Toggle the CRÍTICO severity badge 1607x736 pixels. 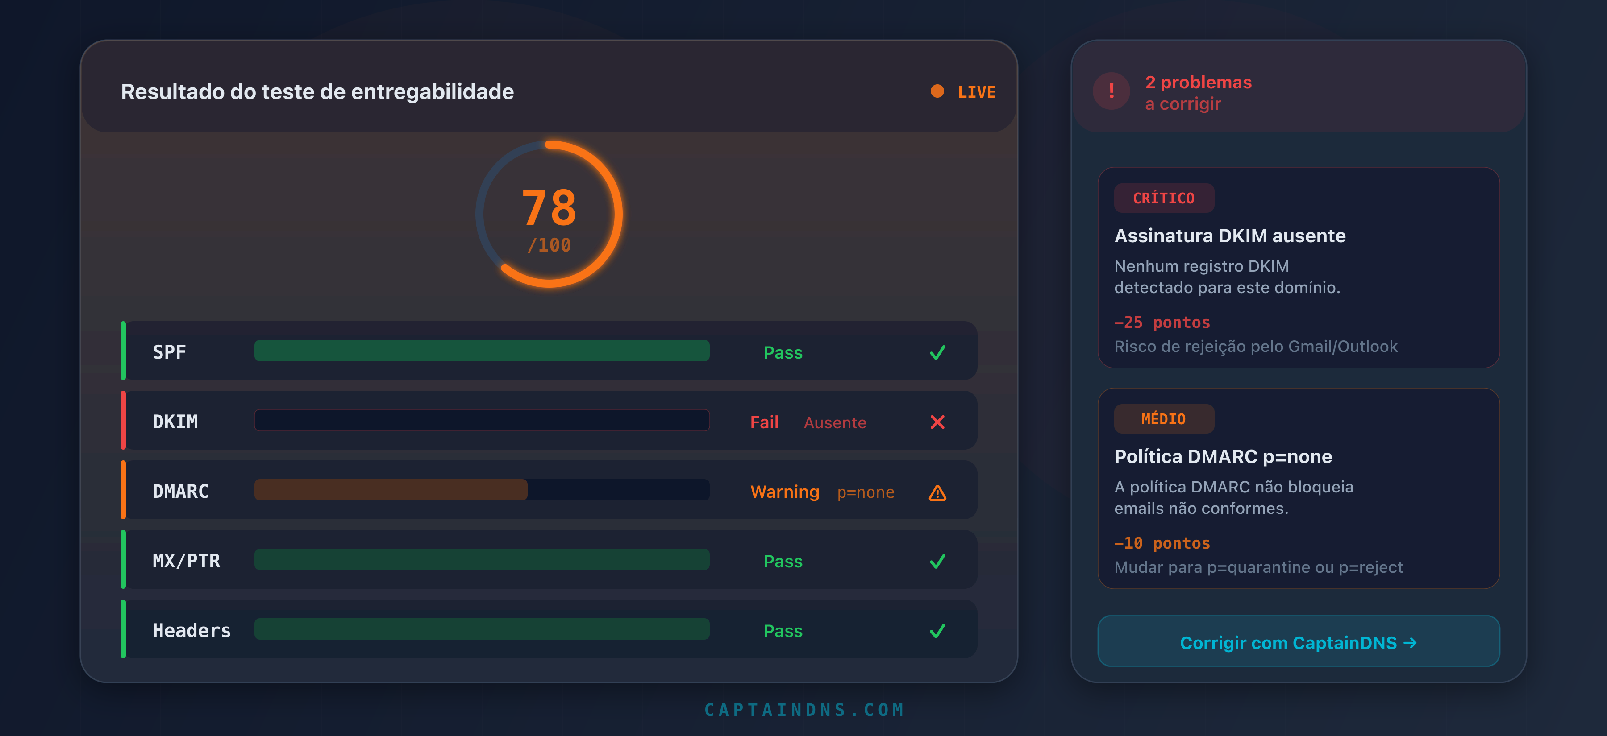click(x=1164, y=198)
